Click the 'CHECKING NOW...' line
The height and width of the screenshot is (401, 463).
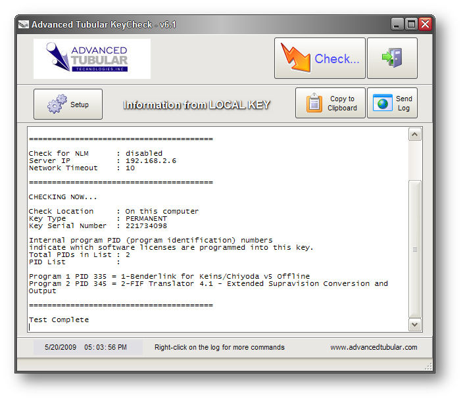pyautogui.click(x=63, y=197)
